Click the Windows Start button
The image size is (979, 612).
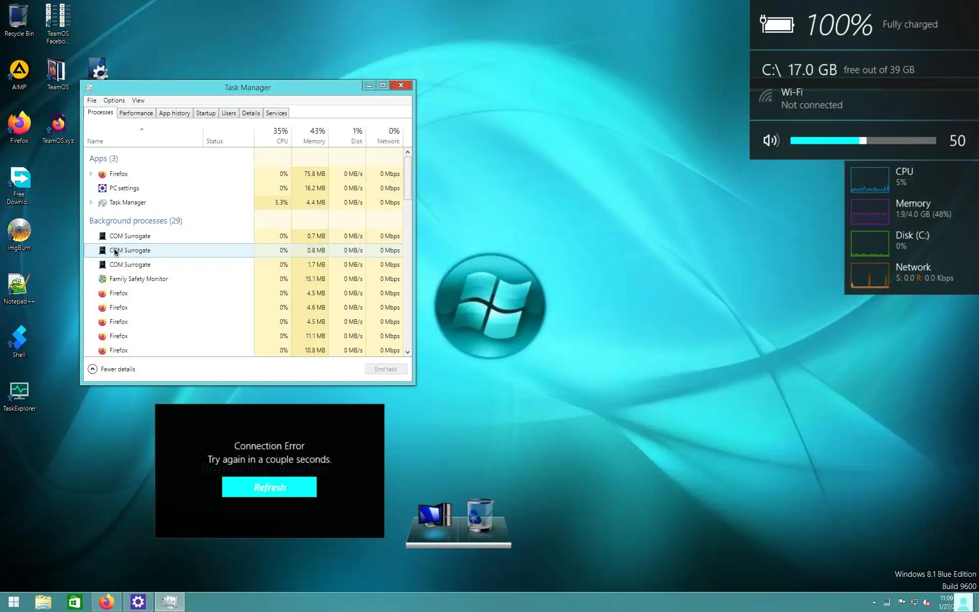coord(14,602)
